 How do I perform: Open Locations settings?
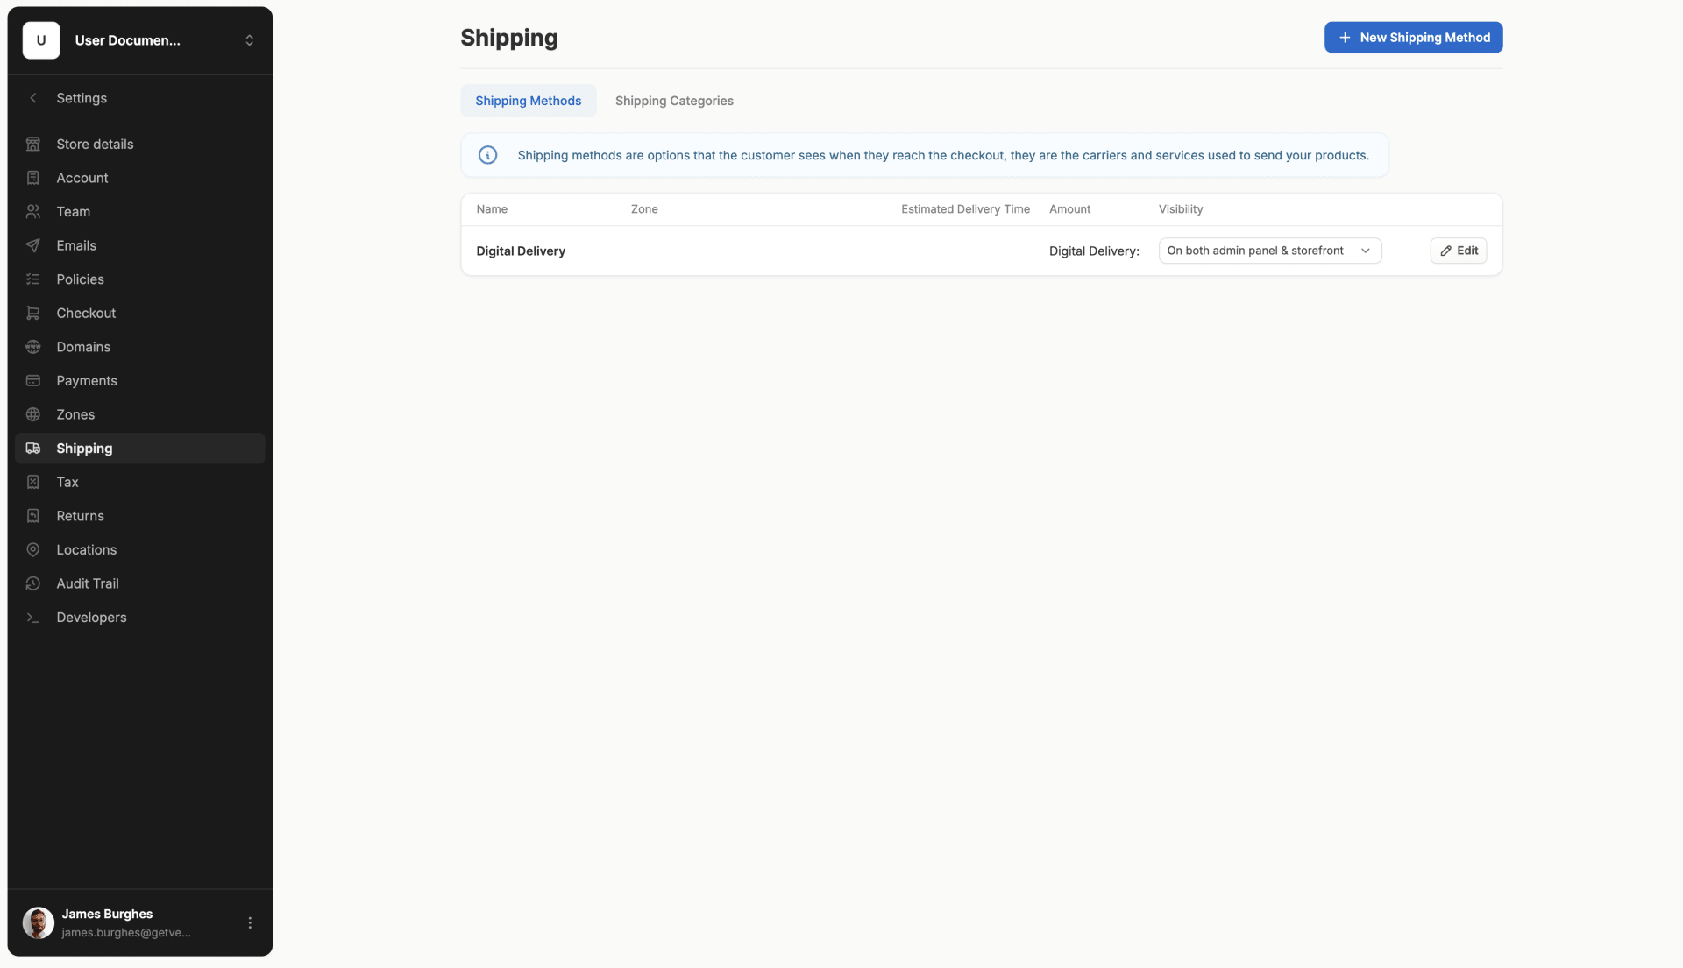click(140, 550)
